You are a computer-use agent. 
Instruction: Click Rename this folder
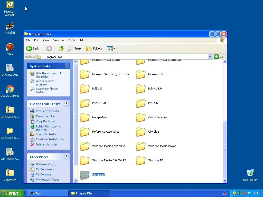point(48,111)
